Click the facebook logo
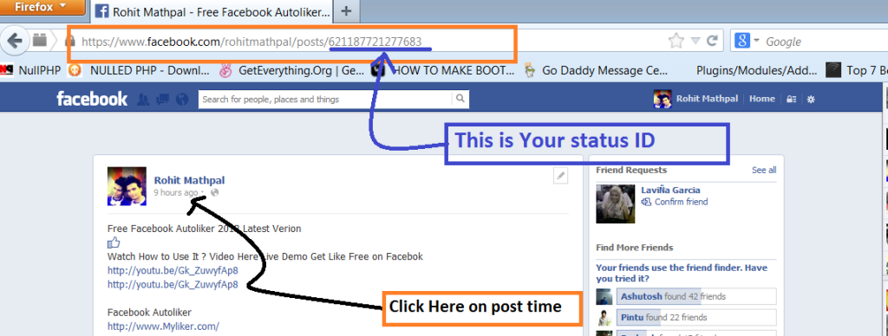888x336 pixels. (x=92, y=99)
